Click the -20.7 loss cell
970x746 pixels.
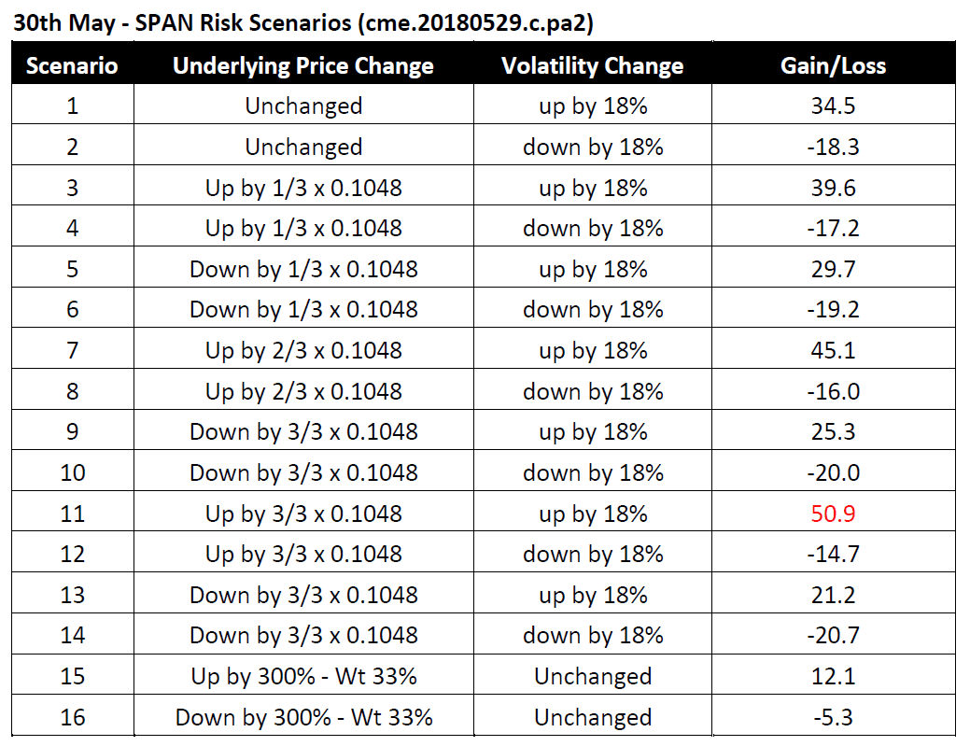coord(833,636)
